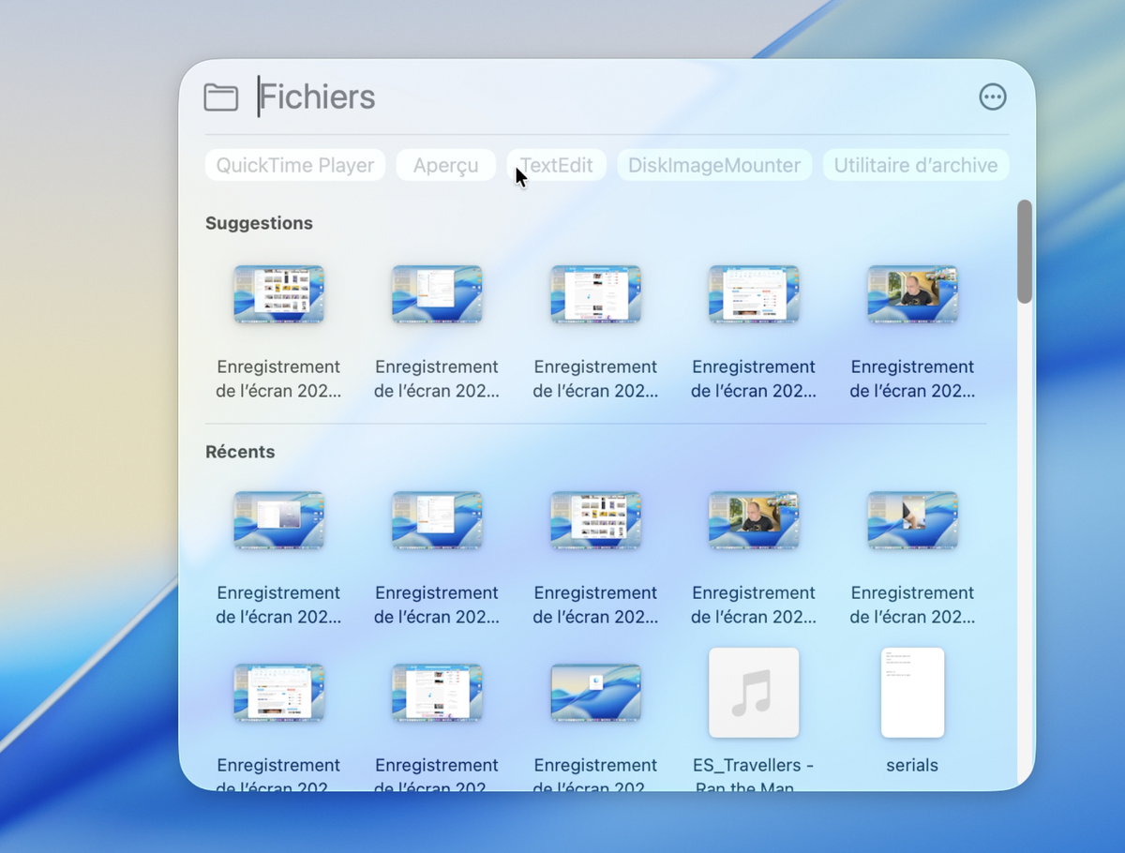The image size is (1125, 853).
Task: Select the desktop wallpaper recording thumbnail in bottom row
Action: click(595, 692)
